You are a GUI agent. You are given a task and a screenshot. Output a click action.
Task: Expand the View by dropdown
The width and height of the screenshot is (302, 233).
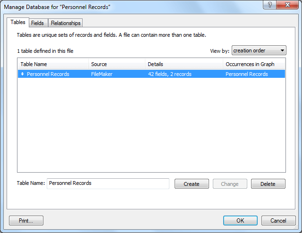coord(259,50)
